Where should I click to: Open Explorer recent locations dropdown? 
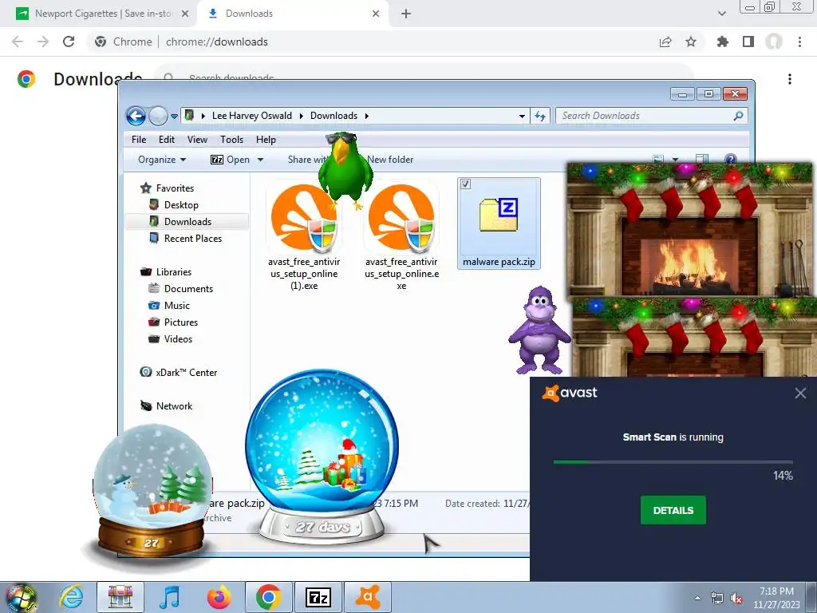point(174,117)
